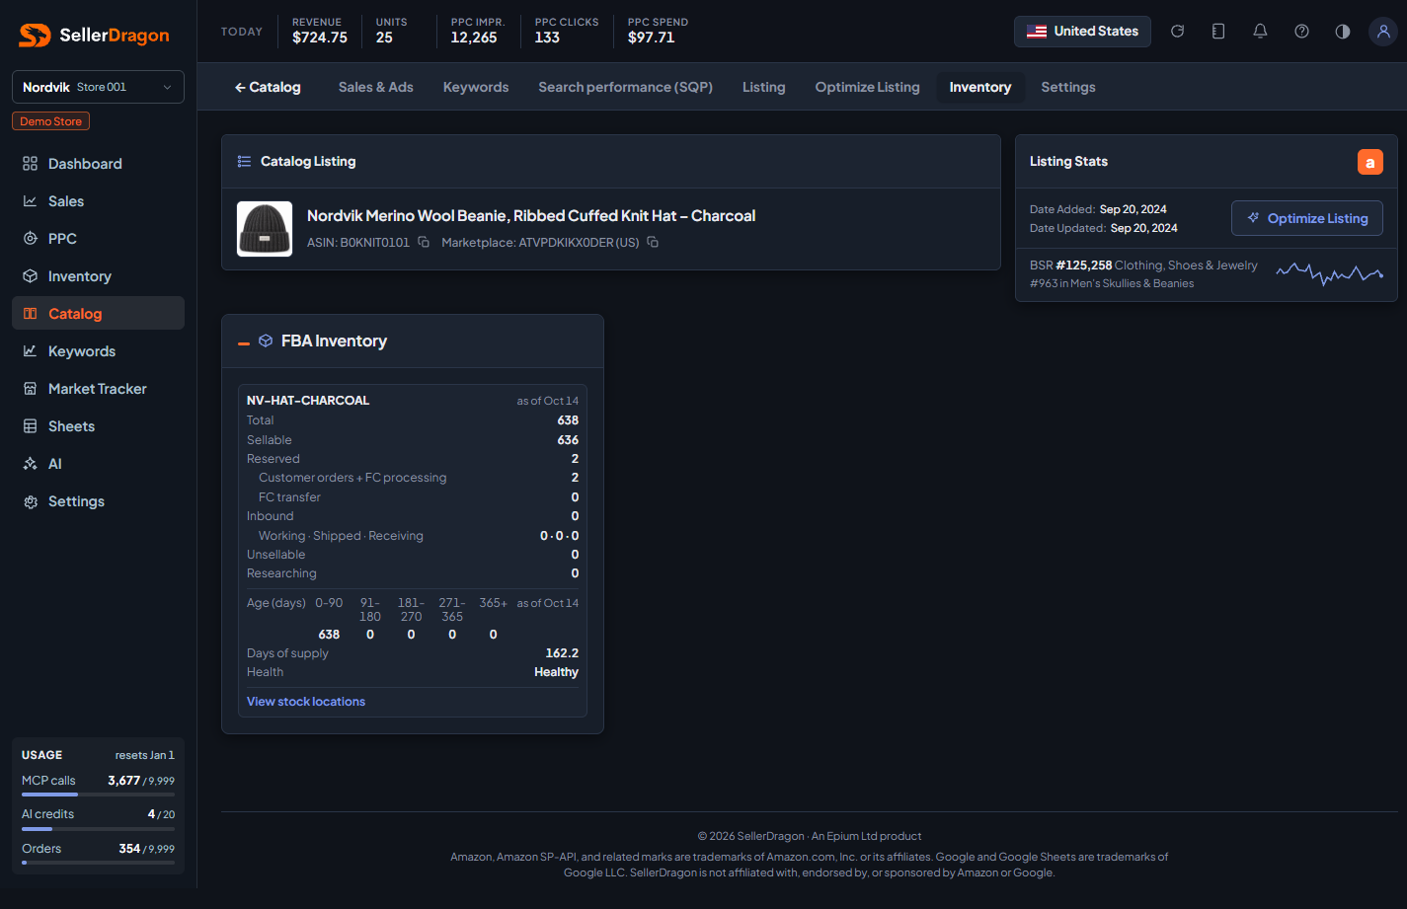Open the user account avatar

point(1382,32)
